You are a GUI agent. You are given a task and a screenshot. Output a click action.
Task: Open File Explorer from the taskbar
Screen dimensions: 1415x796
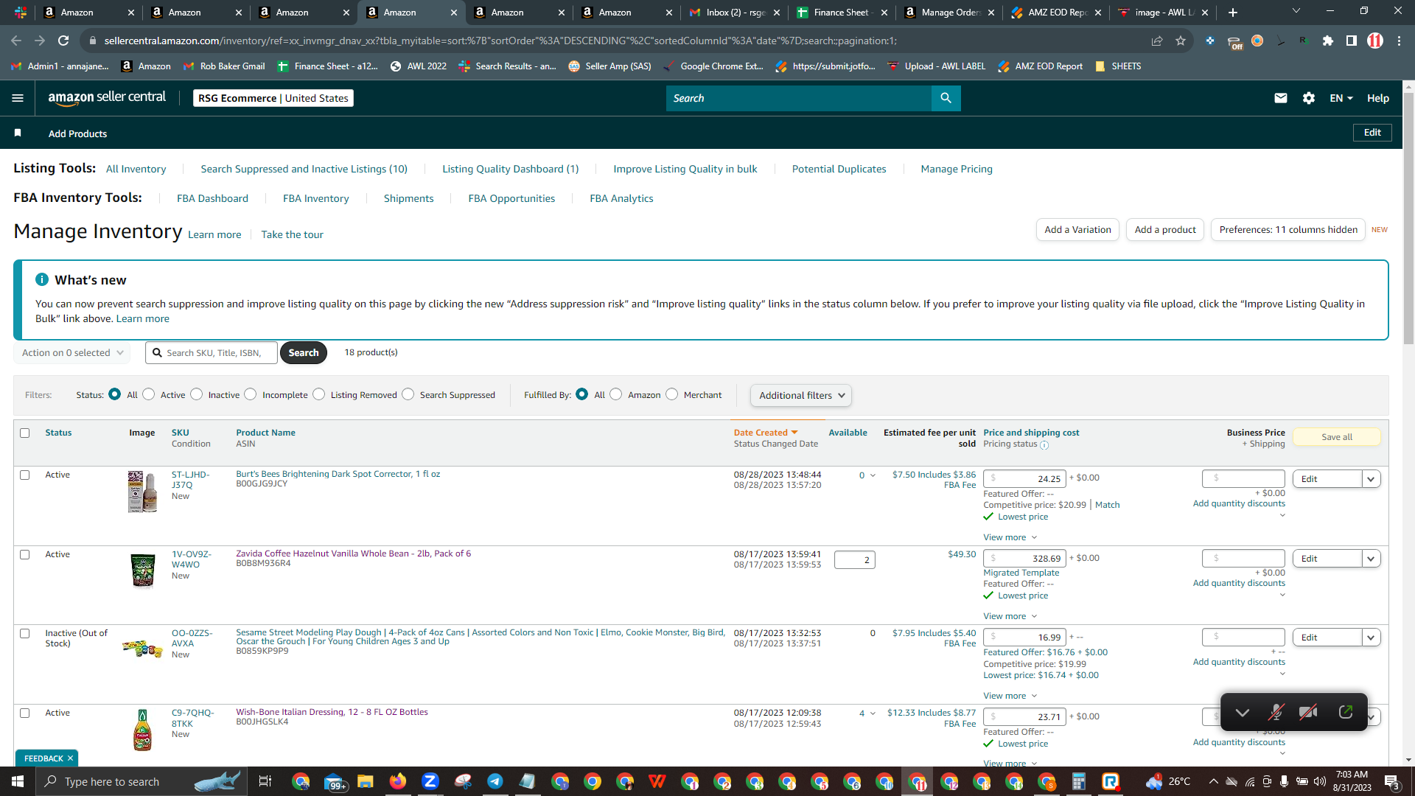pyautogui.click(x=366, y=781)
